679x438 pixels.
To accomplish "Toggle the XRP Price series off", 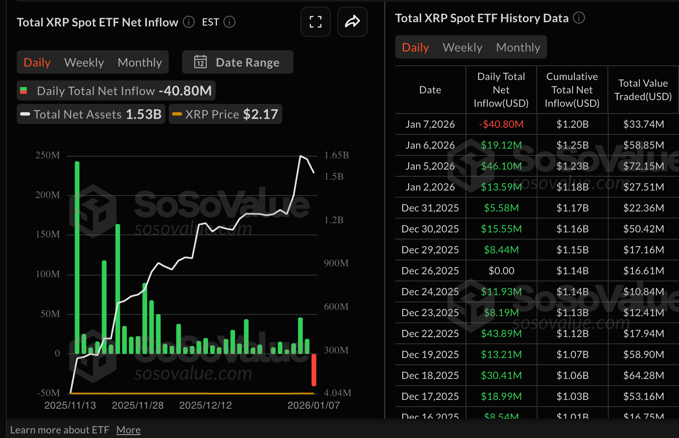I will point(225,114).
